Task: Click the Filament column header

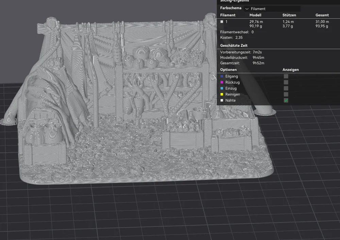Action: click(228, 15)
